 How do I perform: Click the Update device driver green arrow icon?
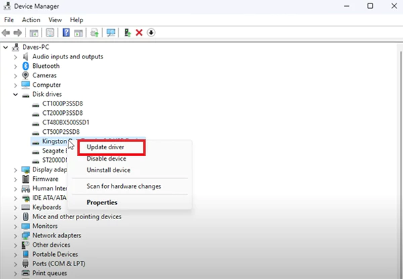(128, 33)
